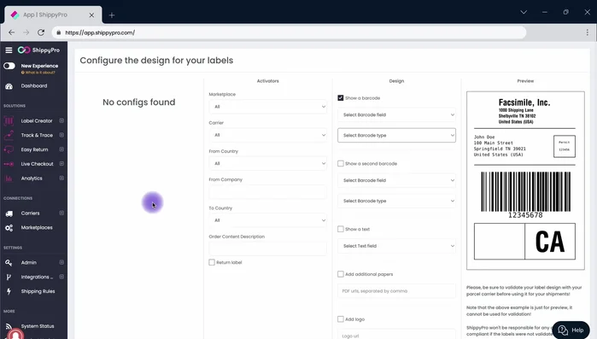Click the Label Creator barcode icon
The width and height of the screenshot is (597, 339).
point(9,121)
